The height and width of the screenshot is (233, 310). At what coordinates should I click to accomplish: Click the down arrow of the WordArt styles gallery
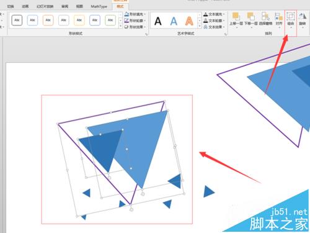click(x=200, y=21)
